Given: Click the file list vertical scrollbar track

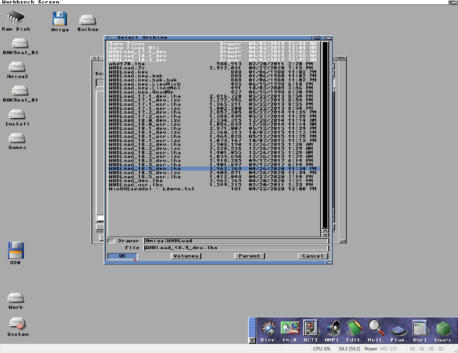Looking at the screenshot, I should click(x=325, y=135).
